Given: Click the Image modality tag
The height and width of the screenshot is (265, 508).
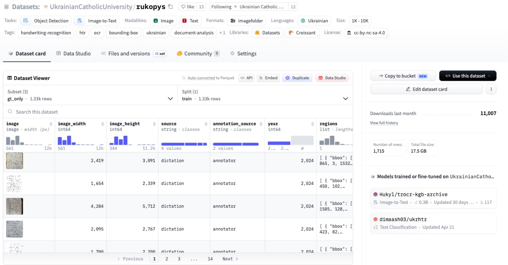Looking at the screenshot, I should coord(163,21).
